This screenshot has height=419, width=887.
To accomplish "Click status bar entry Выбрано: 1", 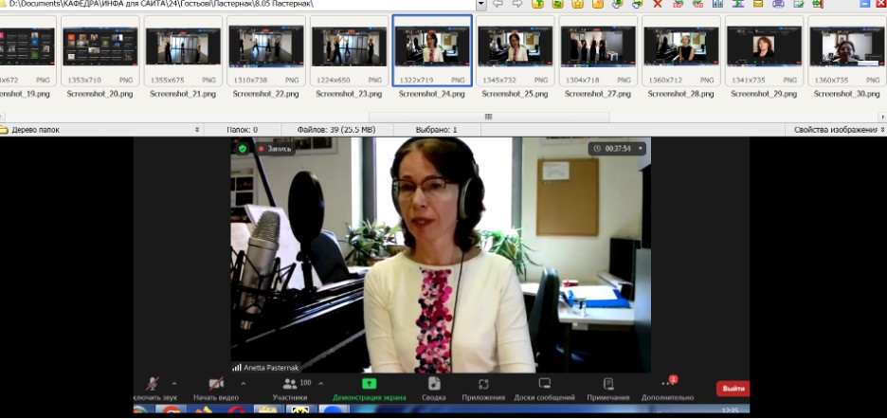I will point(436,130).
